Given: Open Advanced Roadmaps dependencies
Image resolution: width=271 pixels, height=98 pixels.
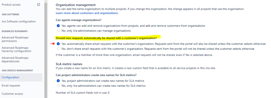Looking at the screenshot, I should coord(15,59).
